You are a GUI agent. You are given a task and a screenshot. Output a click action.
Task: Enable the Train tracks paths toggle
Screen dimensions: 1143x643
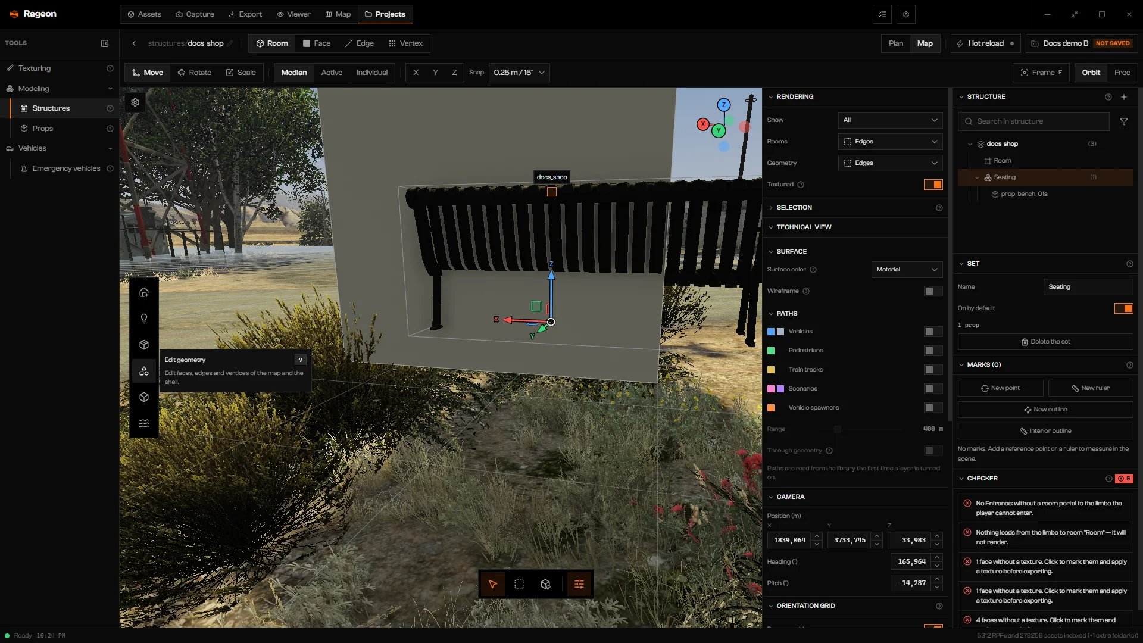[933, 370]
